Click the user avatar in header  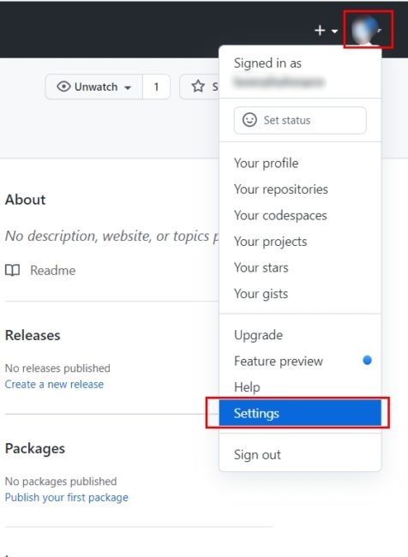tap(364, 30)
